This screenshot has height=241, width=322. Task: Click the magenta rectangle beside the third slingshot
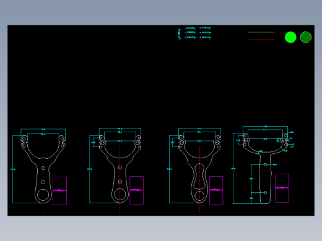(216, 190)
